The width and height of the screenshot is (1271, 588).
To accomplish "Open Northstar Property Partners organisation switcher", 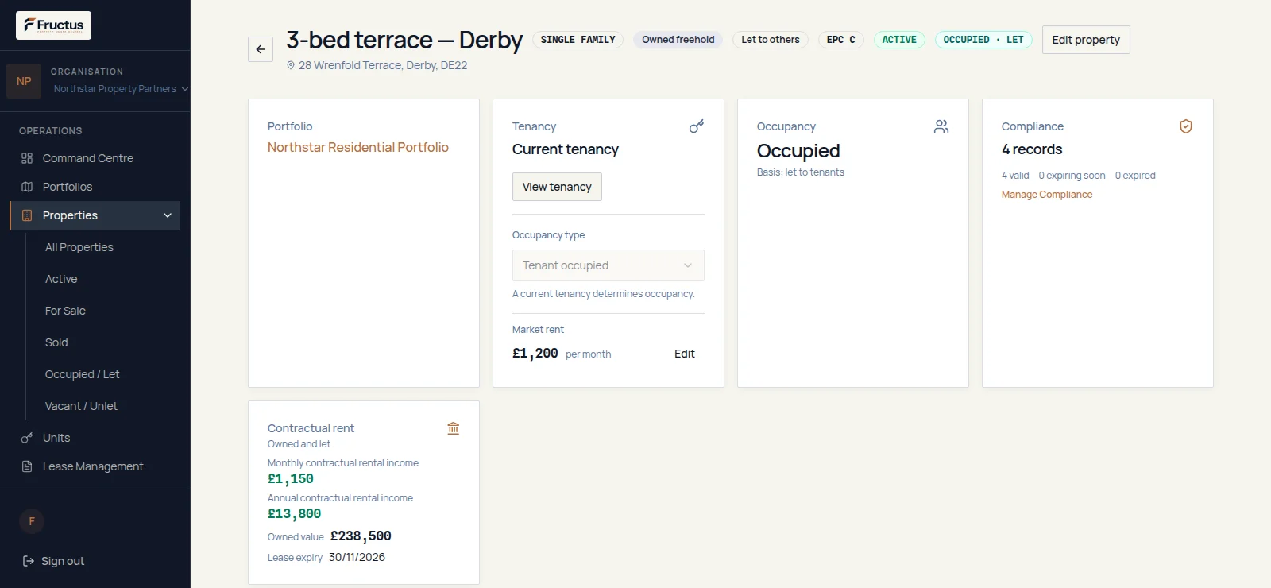I will pyautogui.click(x=121, y=89).
